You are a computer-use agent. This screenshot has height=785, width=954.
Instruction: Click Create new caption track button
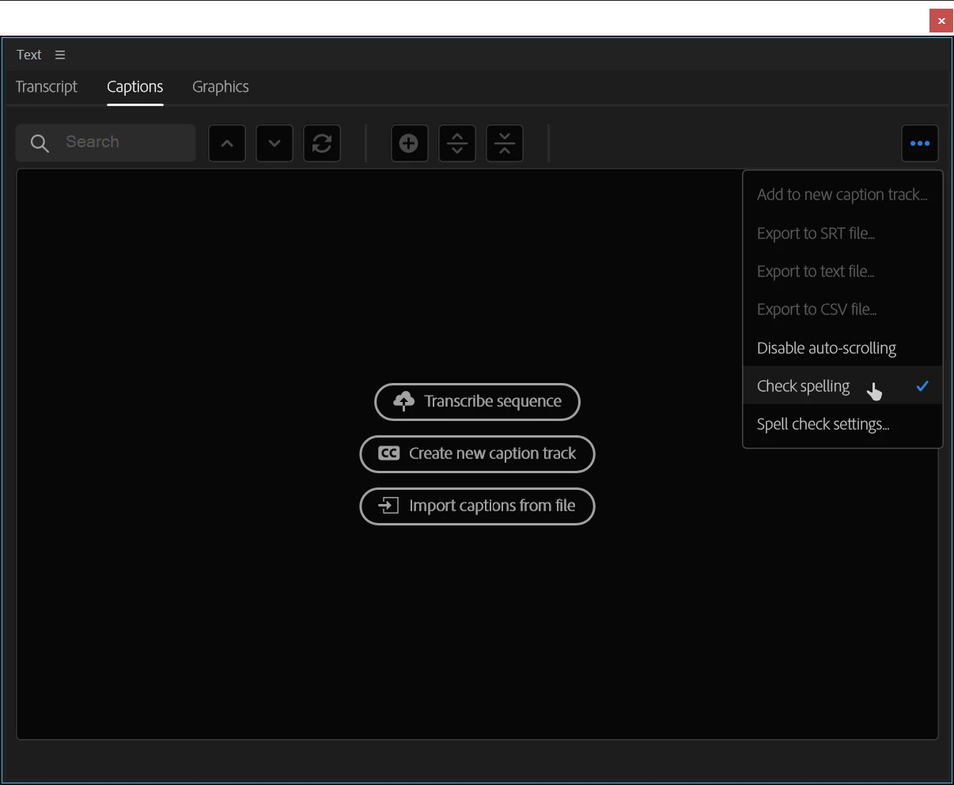click(477, 453)
